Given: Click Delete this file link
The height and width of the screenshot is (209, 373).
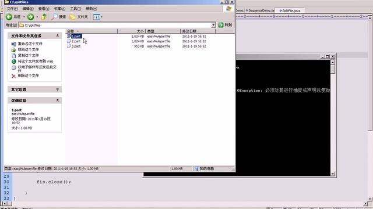Looking at the screenshot, I should 29,76.
